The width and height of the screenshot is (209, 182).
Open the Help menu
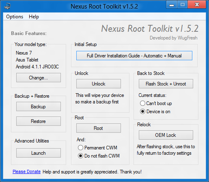(34, 17)
